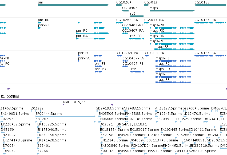Select protein CG10185-PA
The width and height of the screenshot is (227, 155).
click(x=210, y=56)
